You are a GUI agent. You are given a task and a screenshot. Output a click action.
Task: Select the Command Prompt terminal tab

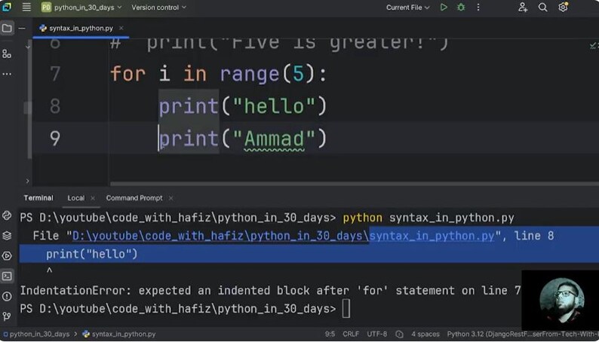click(x=134, y=198)
